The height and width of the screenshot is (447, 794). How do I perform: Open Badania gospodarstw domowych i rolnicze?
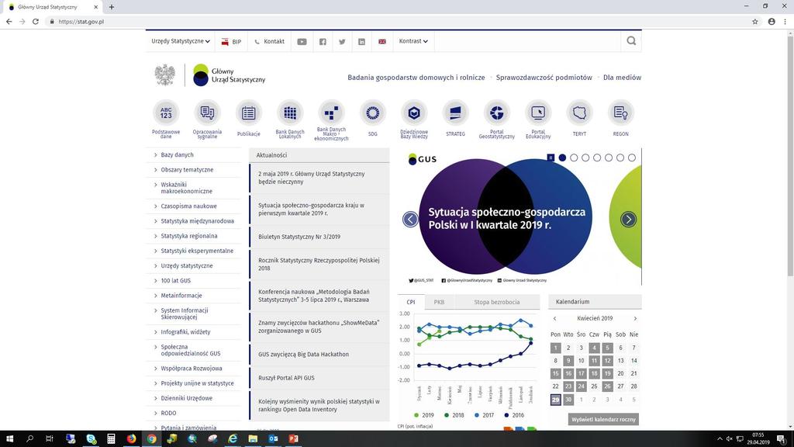416,78
